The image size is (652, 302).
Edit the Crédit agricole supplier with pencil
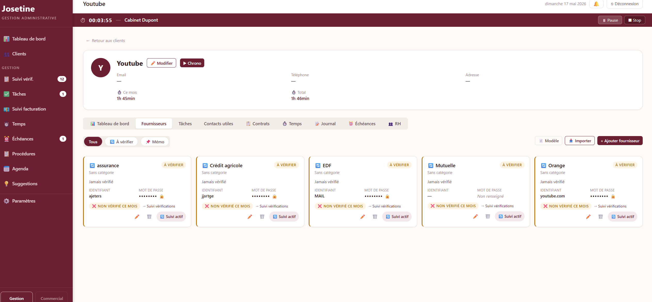pos(250,217)
